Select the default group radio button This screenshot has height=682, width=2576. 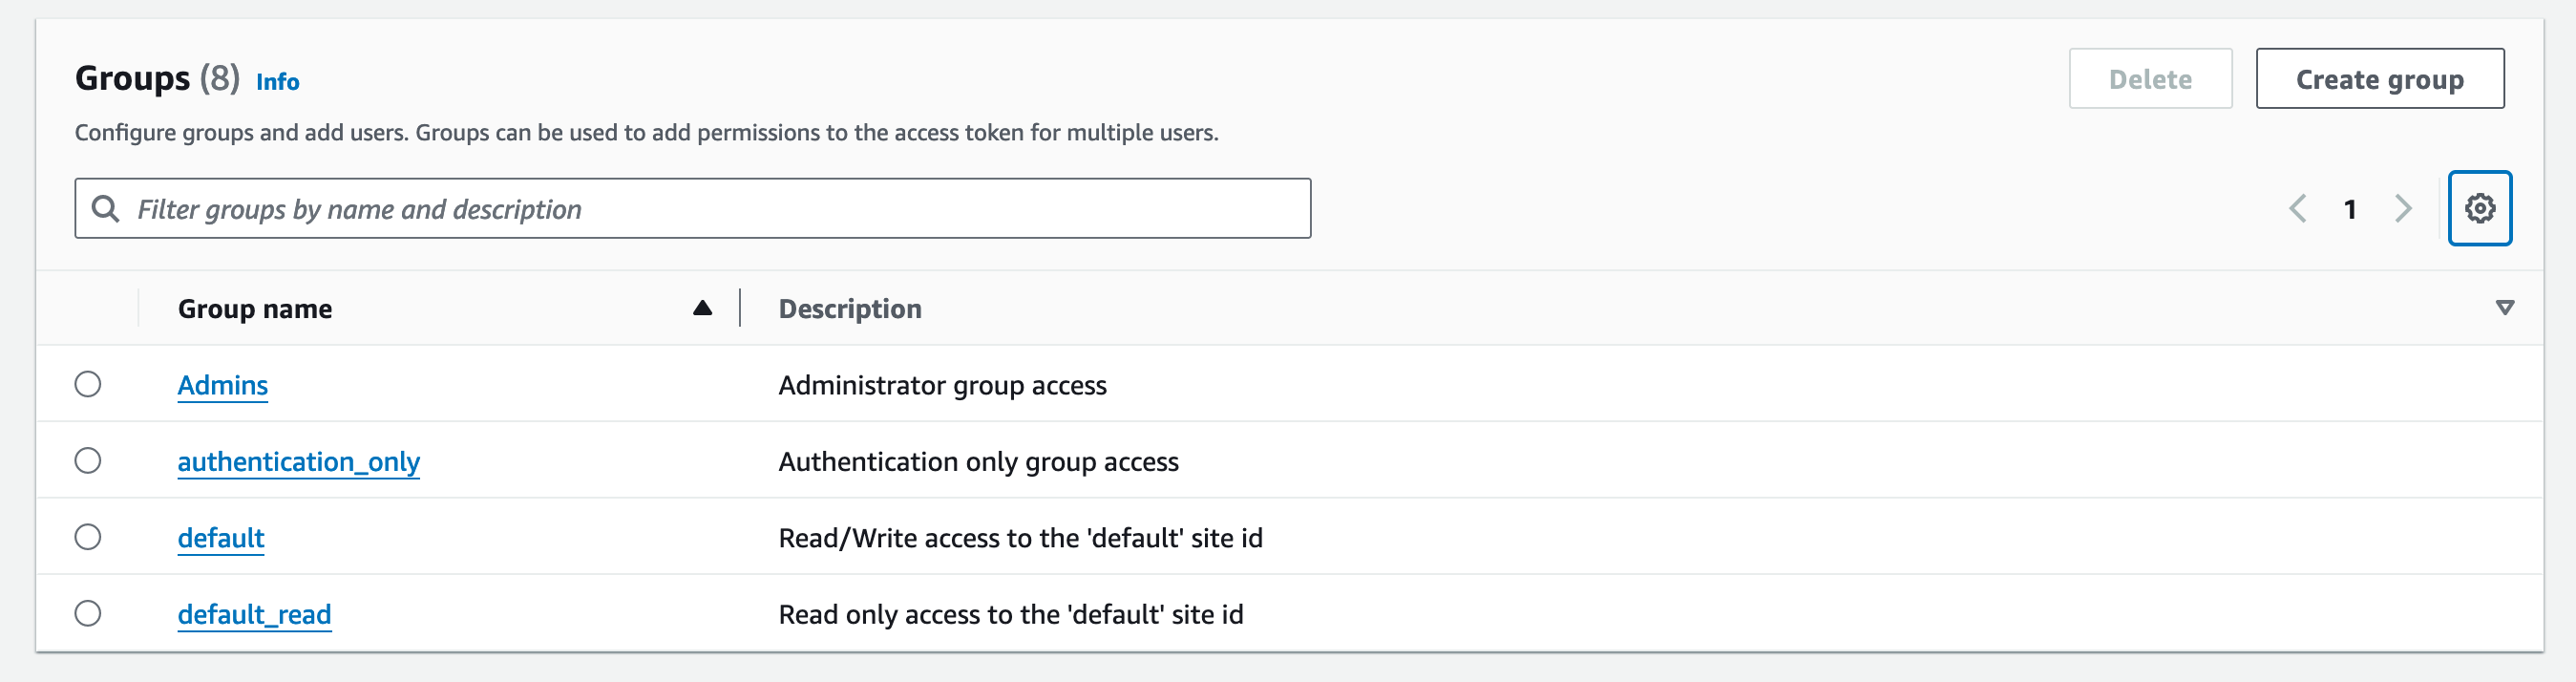[88, 537]
